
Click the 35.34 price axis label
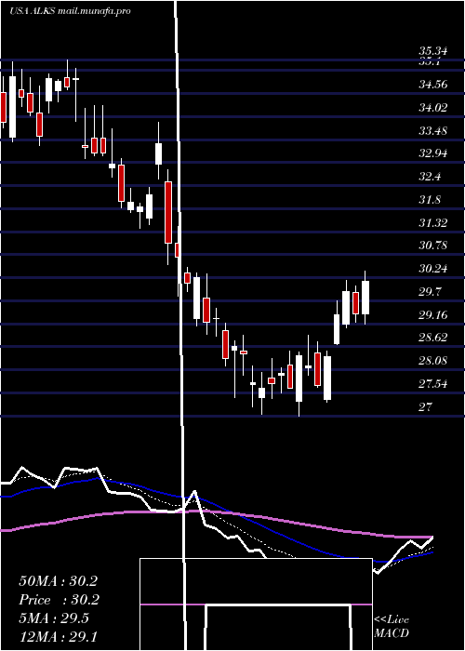pos(433,51)
